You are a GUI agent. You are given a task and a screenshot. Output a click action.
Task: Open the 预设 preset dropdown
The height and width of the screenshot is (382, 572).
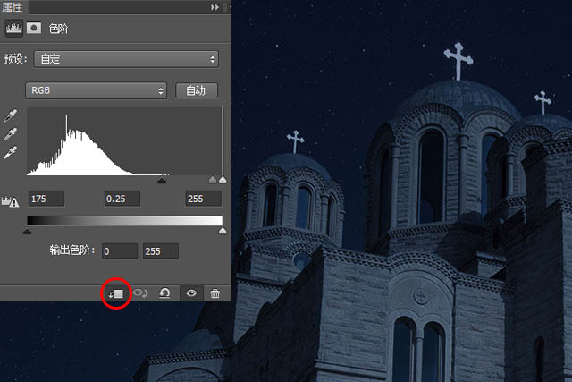(x=125, y=59)
